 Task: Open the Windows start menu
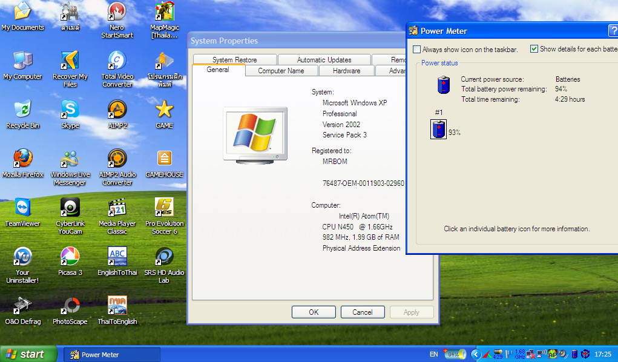(x=28, y=354)
